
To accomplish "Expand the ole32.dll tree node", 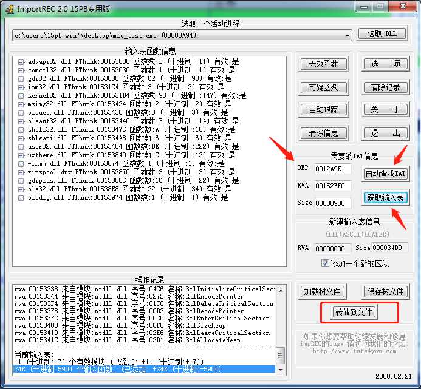I will pos(21,189).
